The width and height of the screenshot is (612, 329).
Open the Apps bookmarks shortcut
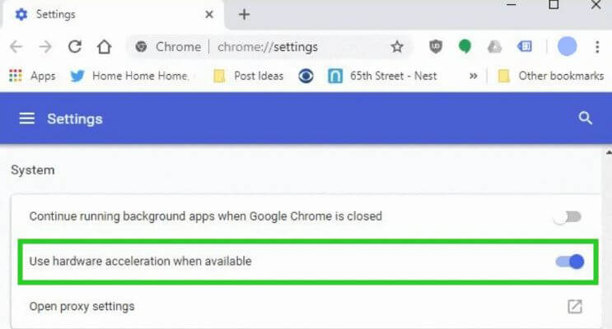pos(32,76)
